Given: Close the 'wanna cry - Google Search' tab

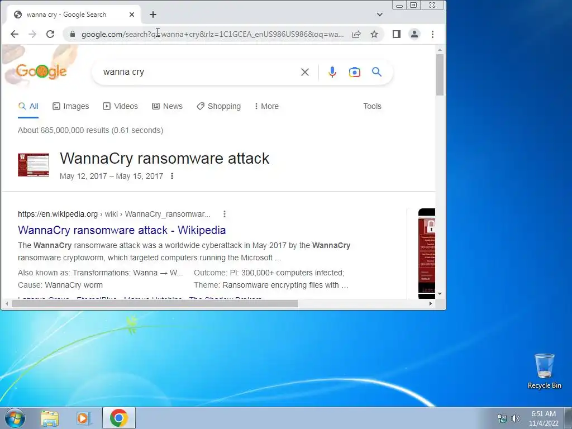Looking at the screenshot, I should 132,15.
